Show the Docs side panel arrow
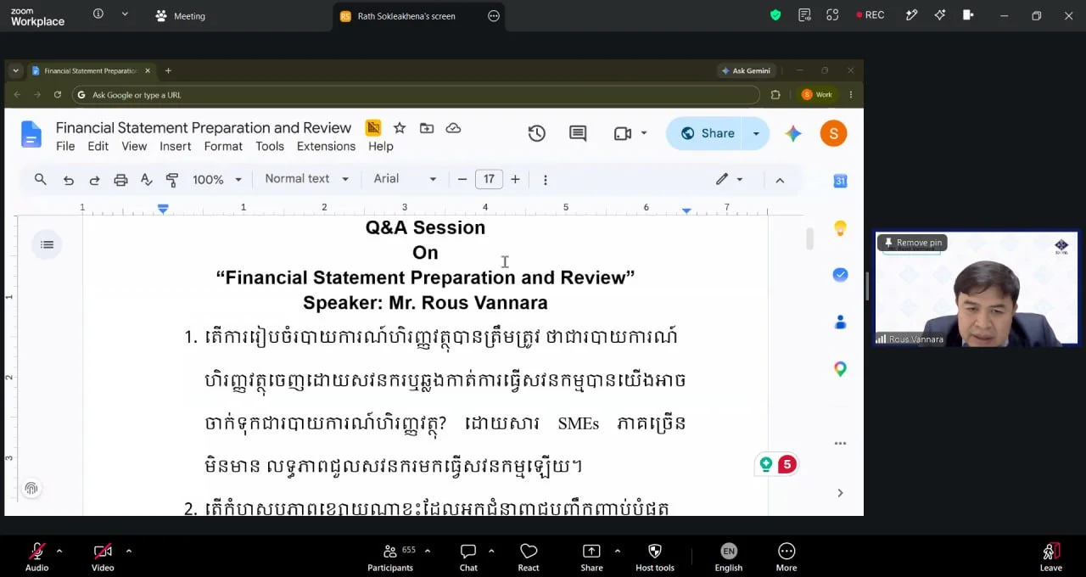Image resolution: width=1086 pixels, height=577 pixels. (x=840, y=493)
